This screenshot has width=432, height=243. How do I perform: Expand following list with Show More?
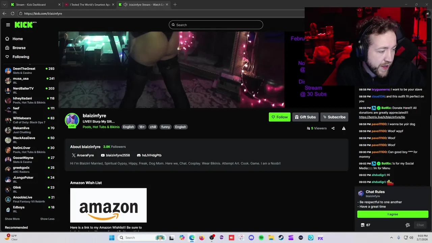(x=12, y=219)
